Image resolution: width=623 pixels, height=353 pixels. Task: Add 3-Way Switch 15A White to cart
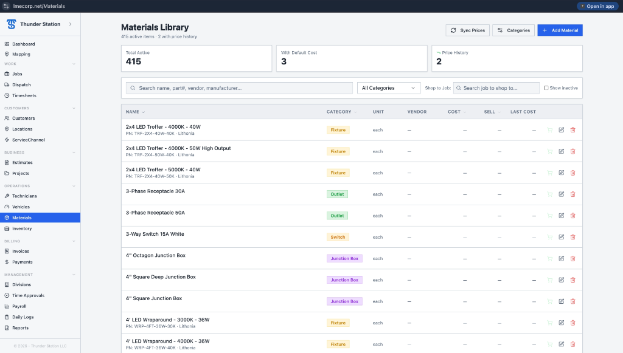(x=550, y=237)
